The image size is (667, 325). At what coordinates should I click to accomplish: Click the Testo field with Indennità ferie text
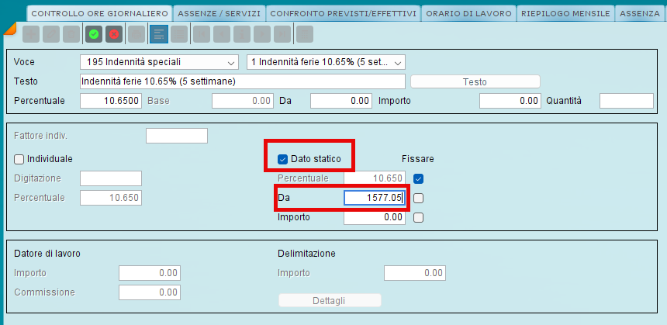(243, 81)
